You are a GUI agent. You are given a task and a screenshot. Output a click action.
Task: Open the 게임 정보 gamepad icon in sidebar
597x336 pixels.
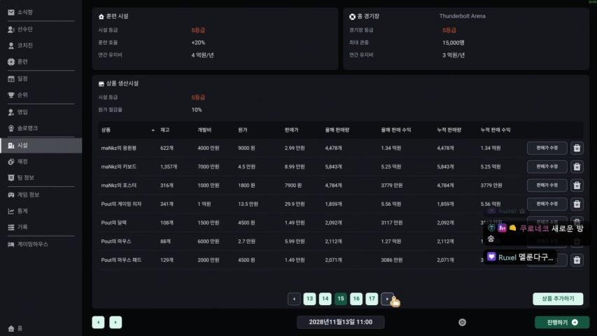point(11,195)
